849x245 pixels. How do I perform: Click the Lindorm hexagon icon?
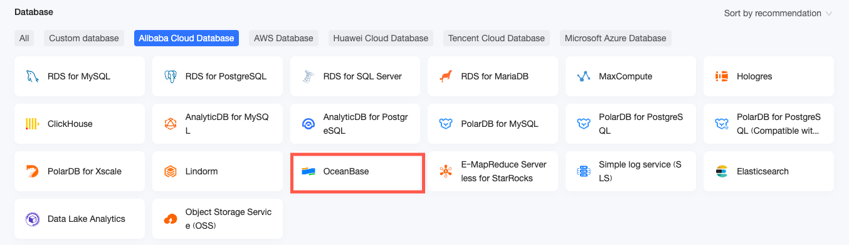pos(170,171)
